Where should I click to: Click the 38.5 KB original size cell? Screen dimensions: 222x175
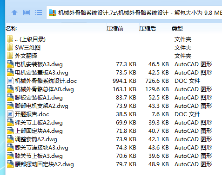click(126, 114)
